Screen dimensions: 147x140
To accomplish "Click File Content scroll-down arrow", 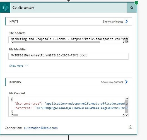I will point(127,115).
